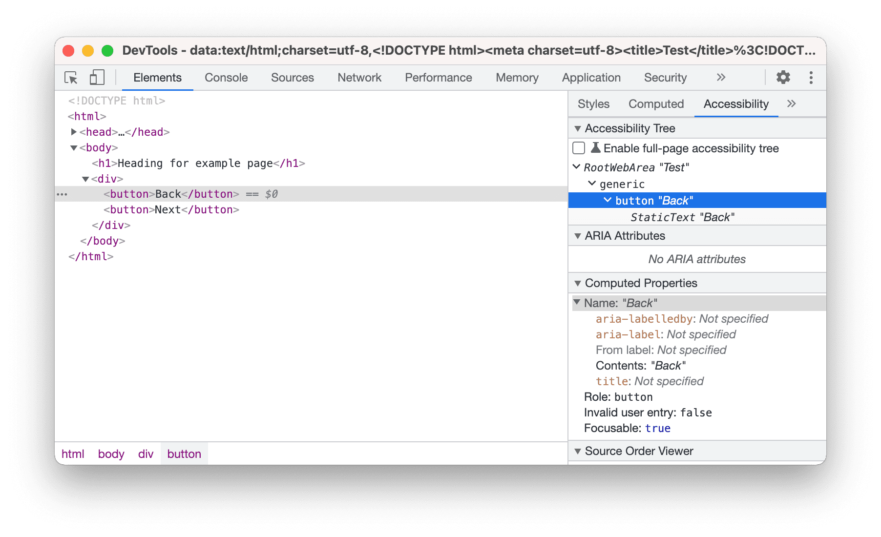
Task: Select the inspect element tool
Action: coord(71,77)
